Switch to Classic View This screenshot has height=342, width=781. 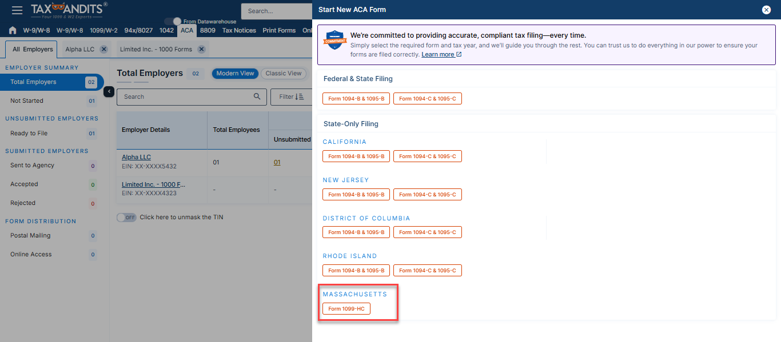point(284,74)
